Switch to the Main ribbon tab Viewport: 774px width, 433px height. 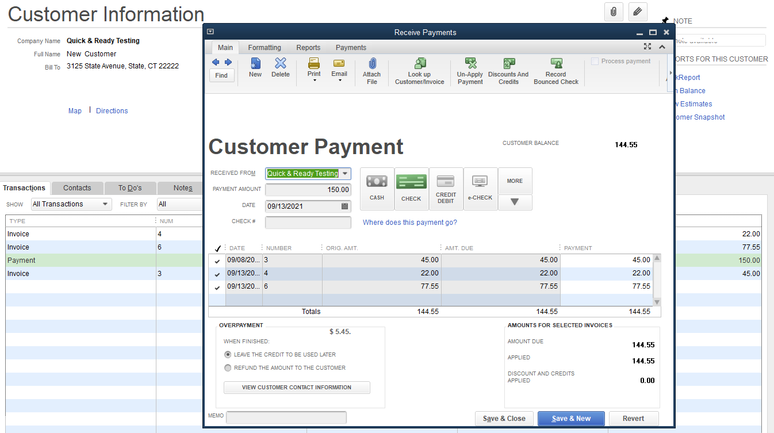pyautogui.click(x=225, y=48)
